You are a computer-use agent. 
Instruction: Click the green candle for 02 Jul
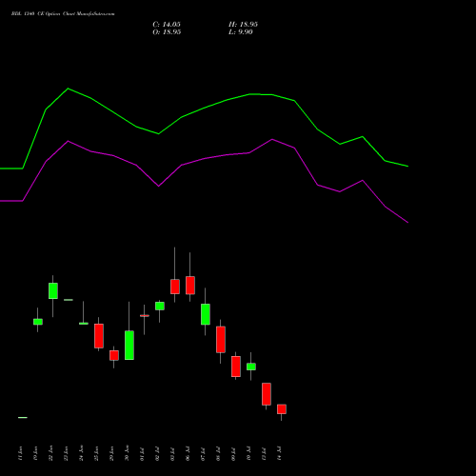pos(160,306)
